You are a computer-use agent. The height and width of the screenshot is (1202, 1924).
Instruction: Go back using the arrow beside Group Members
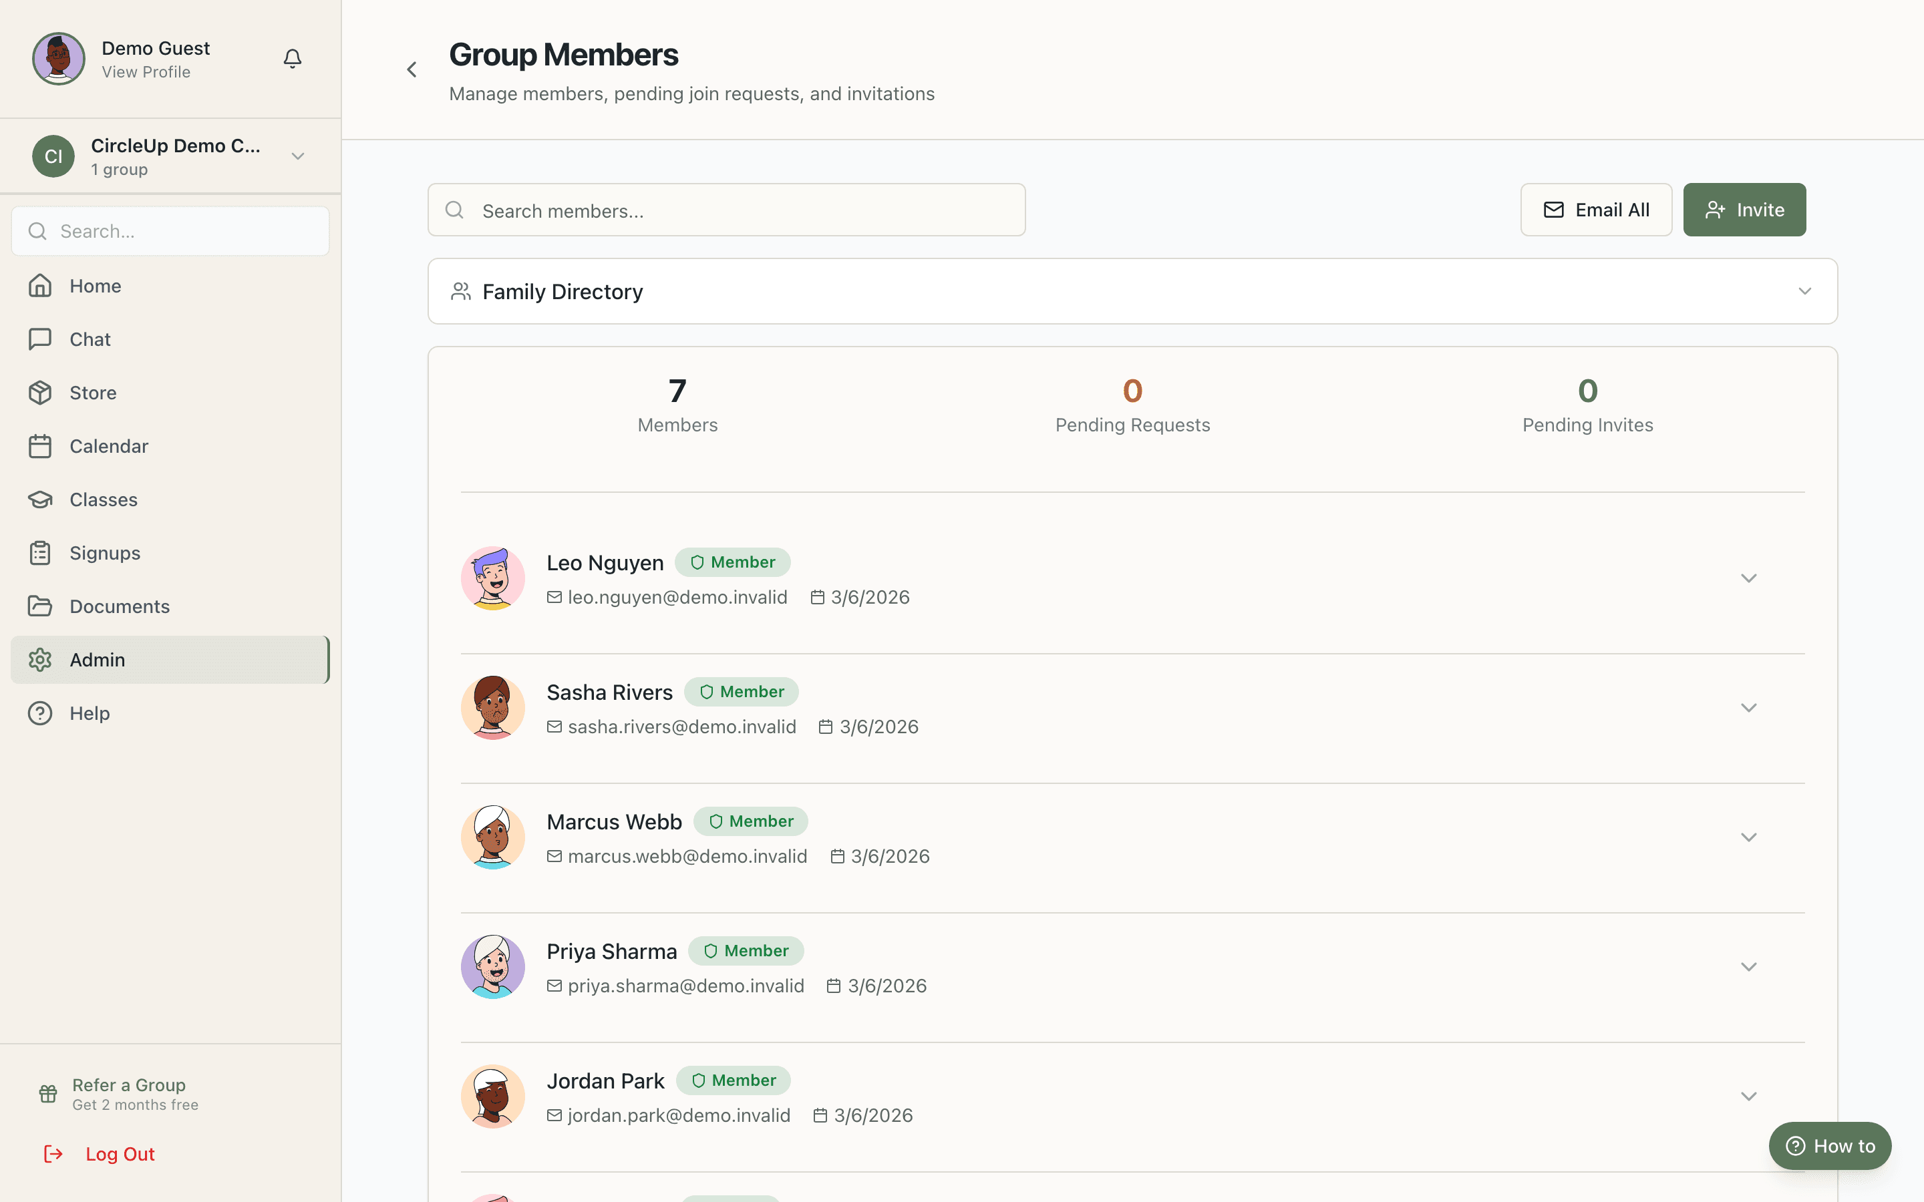pos(412,70)
